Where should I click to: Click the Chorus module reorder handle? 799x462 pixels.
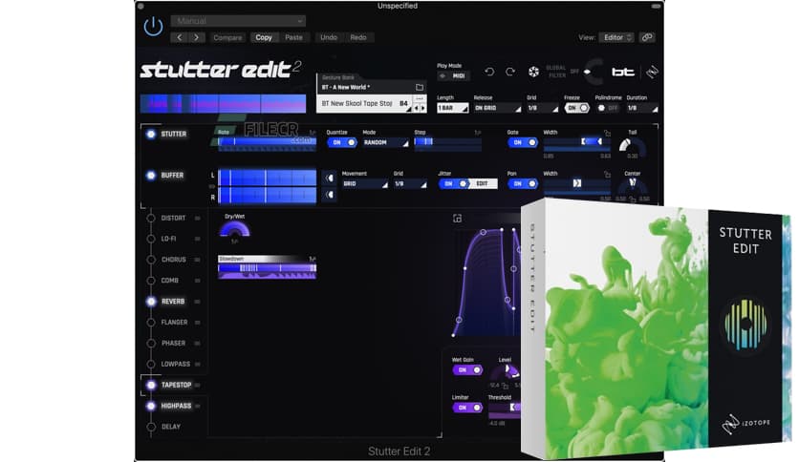pyautogui.click(x=197, y=260)
